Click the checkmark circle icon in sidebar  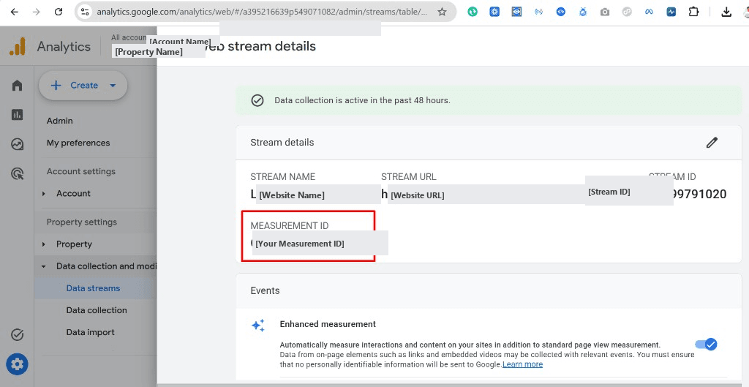tap(18, 334)
